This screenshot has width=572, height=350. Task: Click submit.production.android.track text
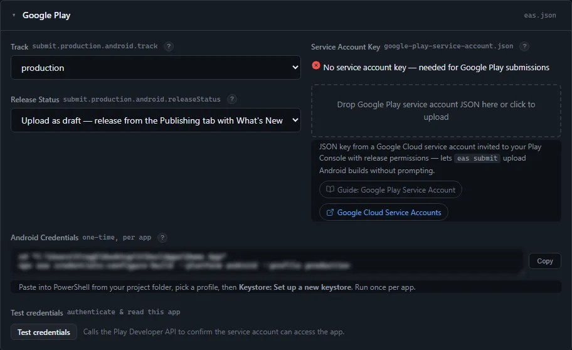(95, 46)
